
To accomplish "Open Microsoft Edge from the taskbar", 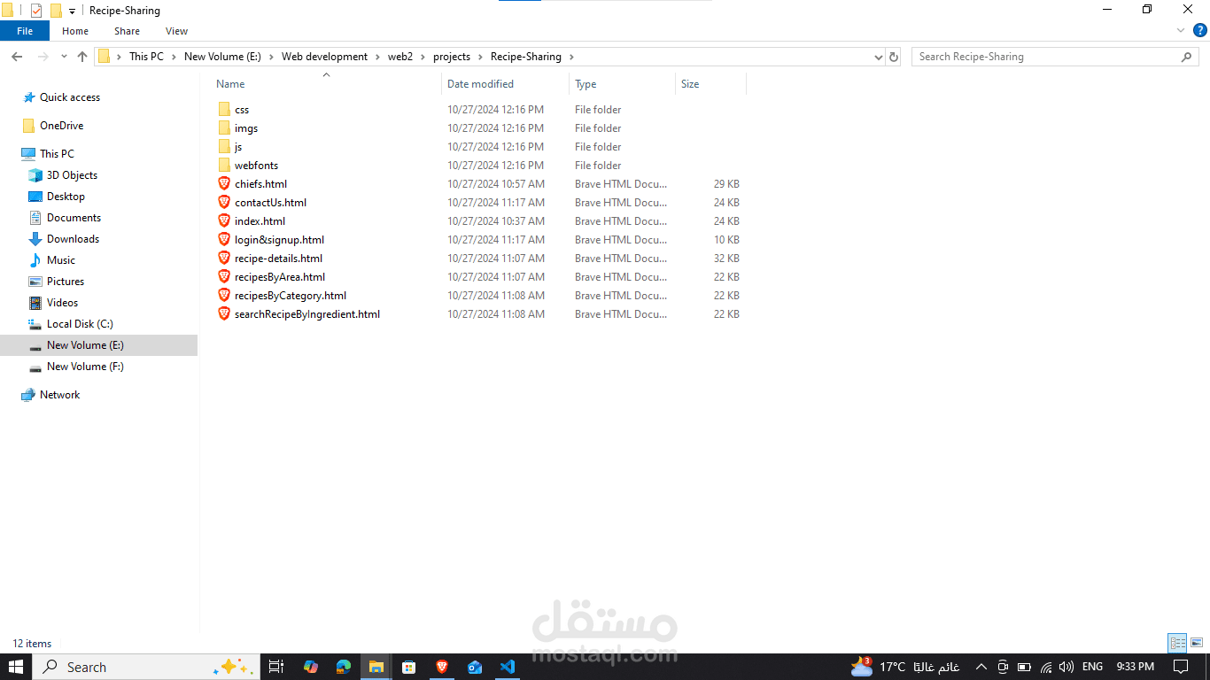I will coord(343,667).
